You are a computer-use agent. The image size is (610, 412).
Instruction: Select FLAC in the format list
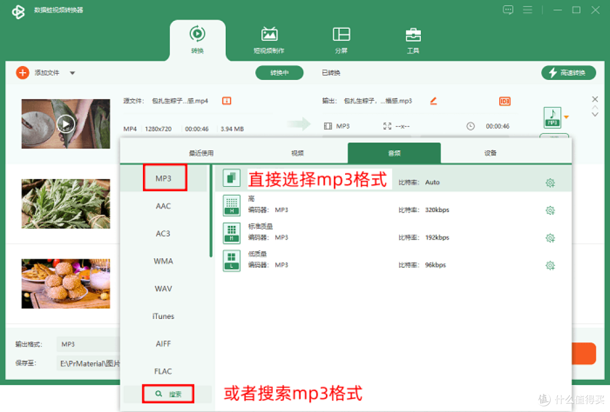click(x=163, y=371)
